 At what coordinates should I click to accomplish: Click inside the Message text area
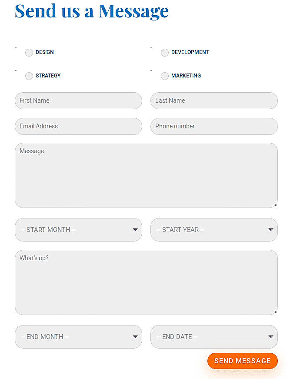146,174
